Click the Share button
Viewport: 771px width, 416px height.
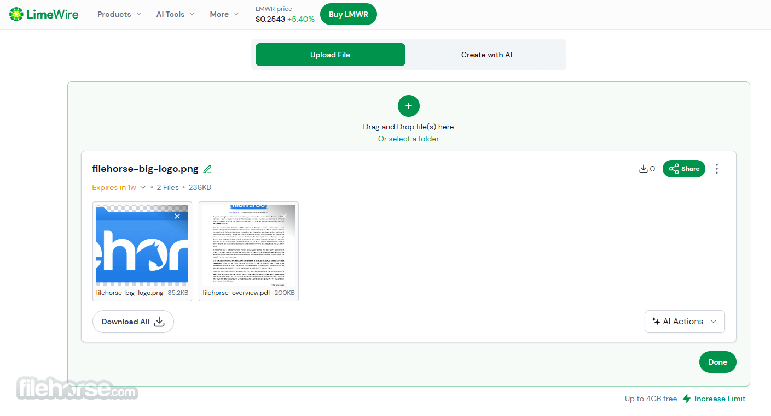point(684,169)
